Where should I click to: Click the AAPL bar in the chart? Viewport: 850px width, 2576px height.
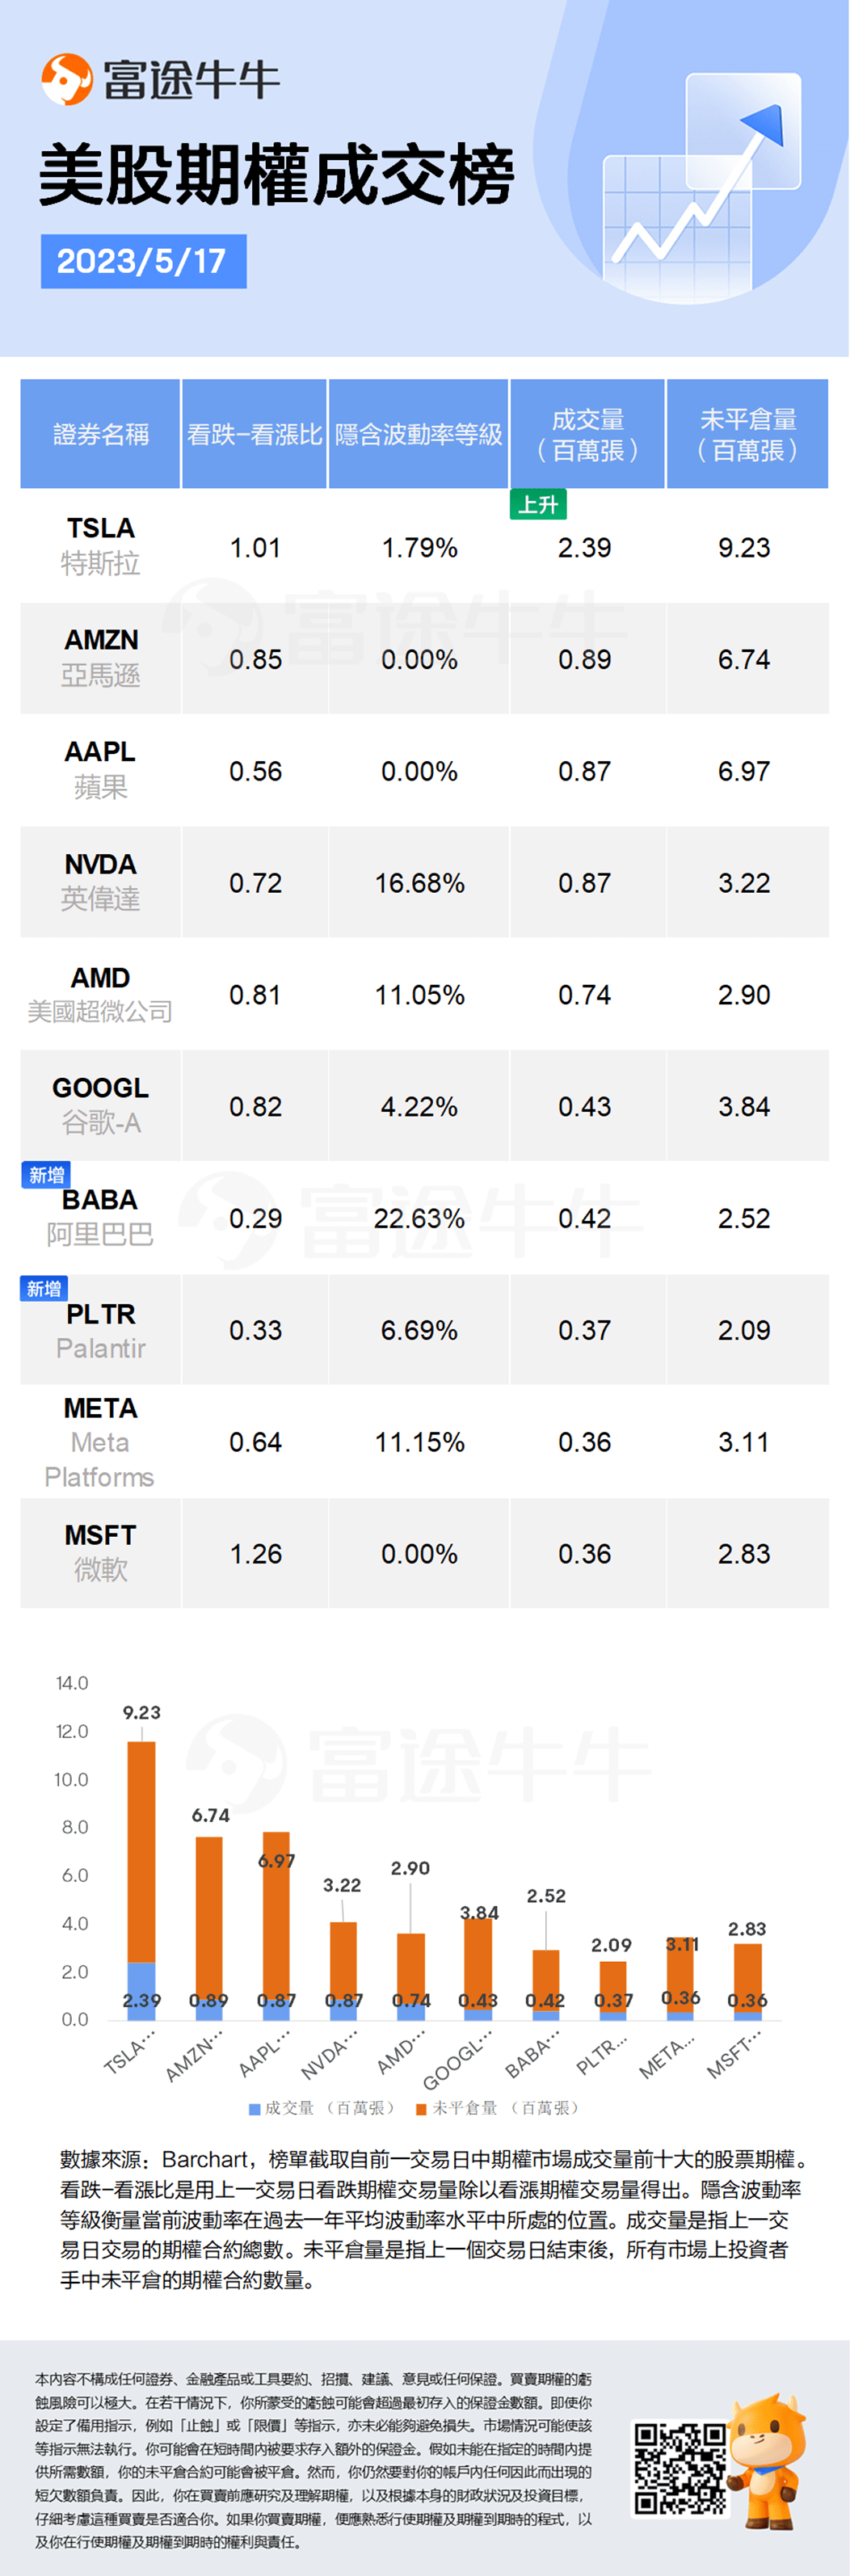[276, 1925]
